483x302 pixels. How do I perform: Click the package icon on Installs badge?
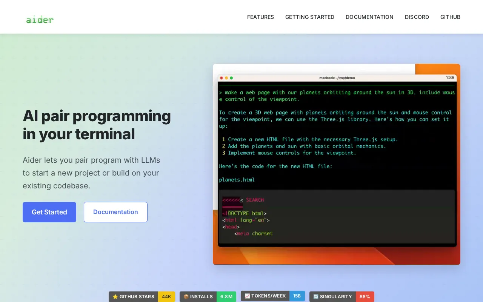click(x=186, y=297)
